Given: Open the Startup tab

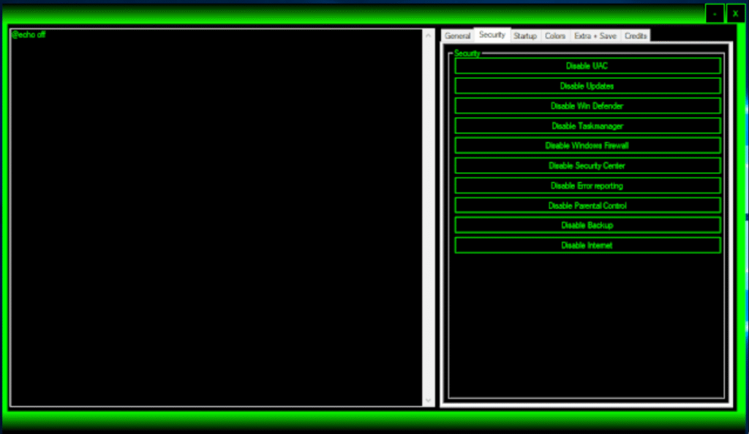Looking at the screenshot, I should (524, 35).
